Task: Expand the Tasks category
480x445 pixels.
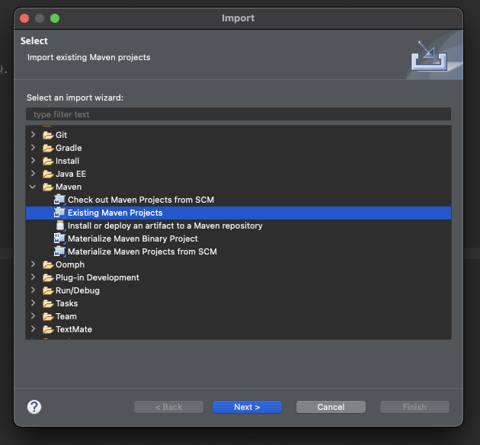Action: (x=33, y=303)
